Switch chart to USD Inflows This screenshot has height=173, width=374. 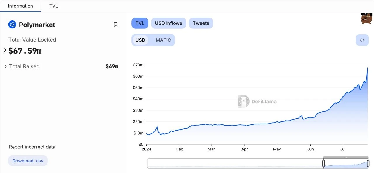[168, 23]
